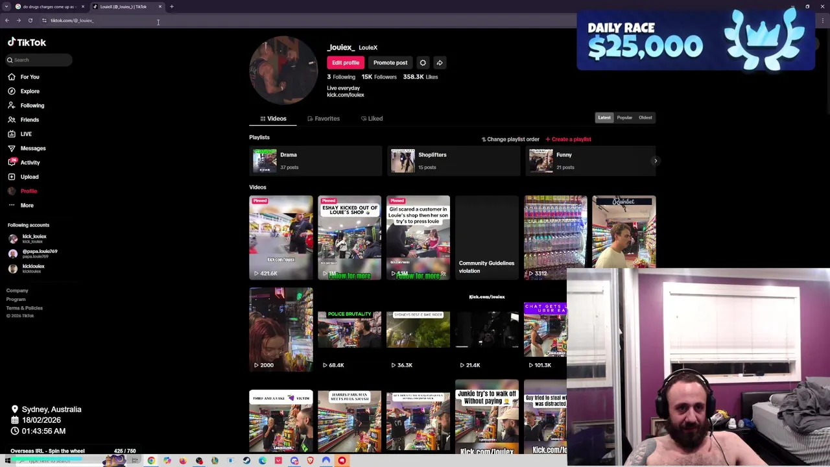Open 'Junkie try's to walk off' video
The image size is (830, 467).
(487, 416)
